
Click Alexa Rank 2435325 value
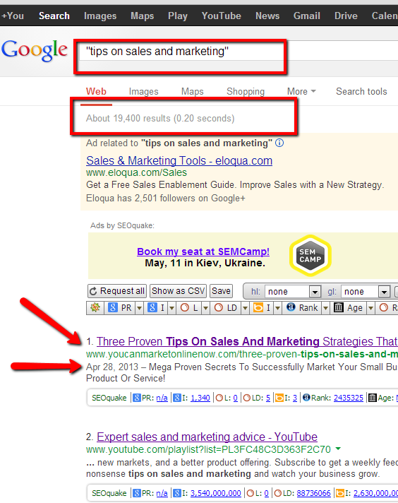[x=349, y=398]
